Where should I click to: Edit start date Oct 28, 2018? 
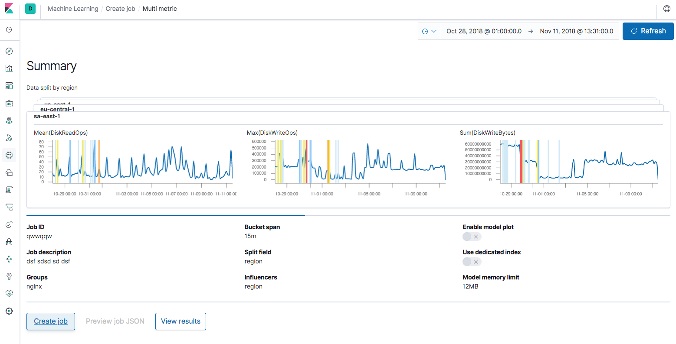pyautogui.click(x=484, y=31)
